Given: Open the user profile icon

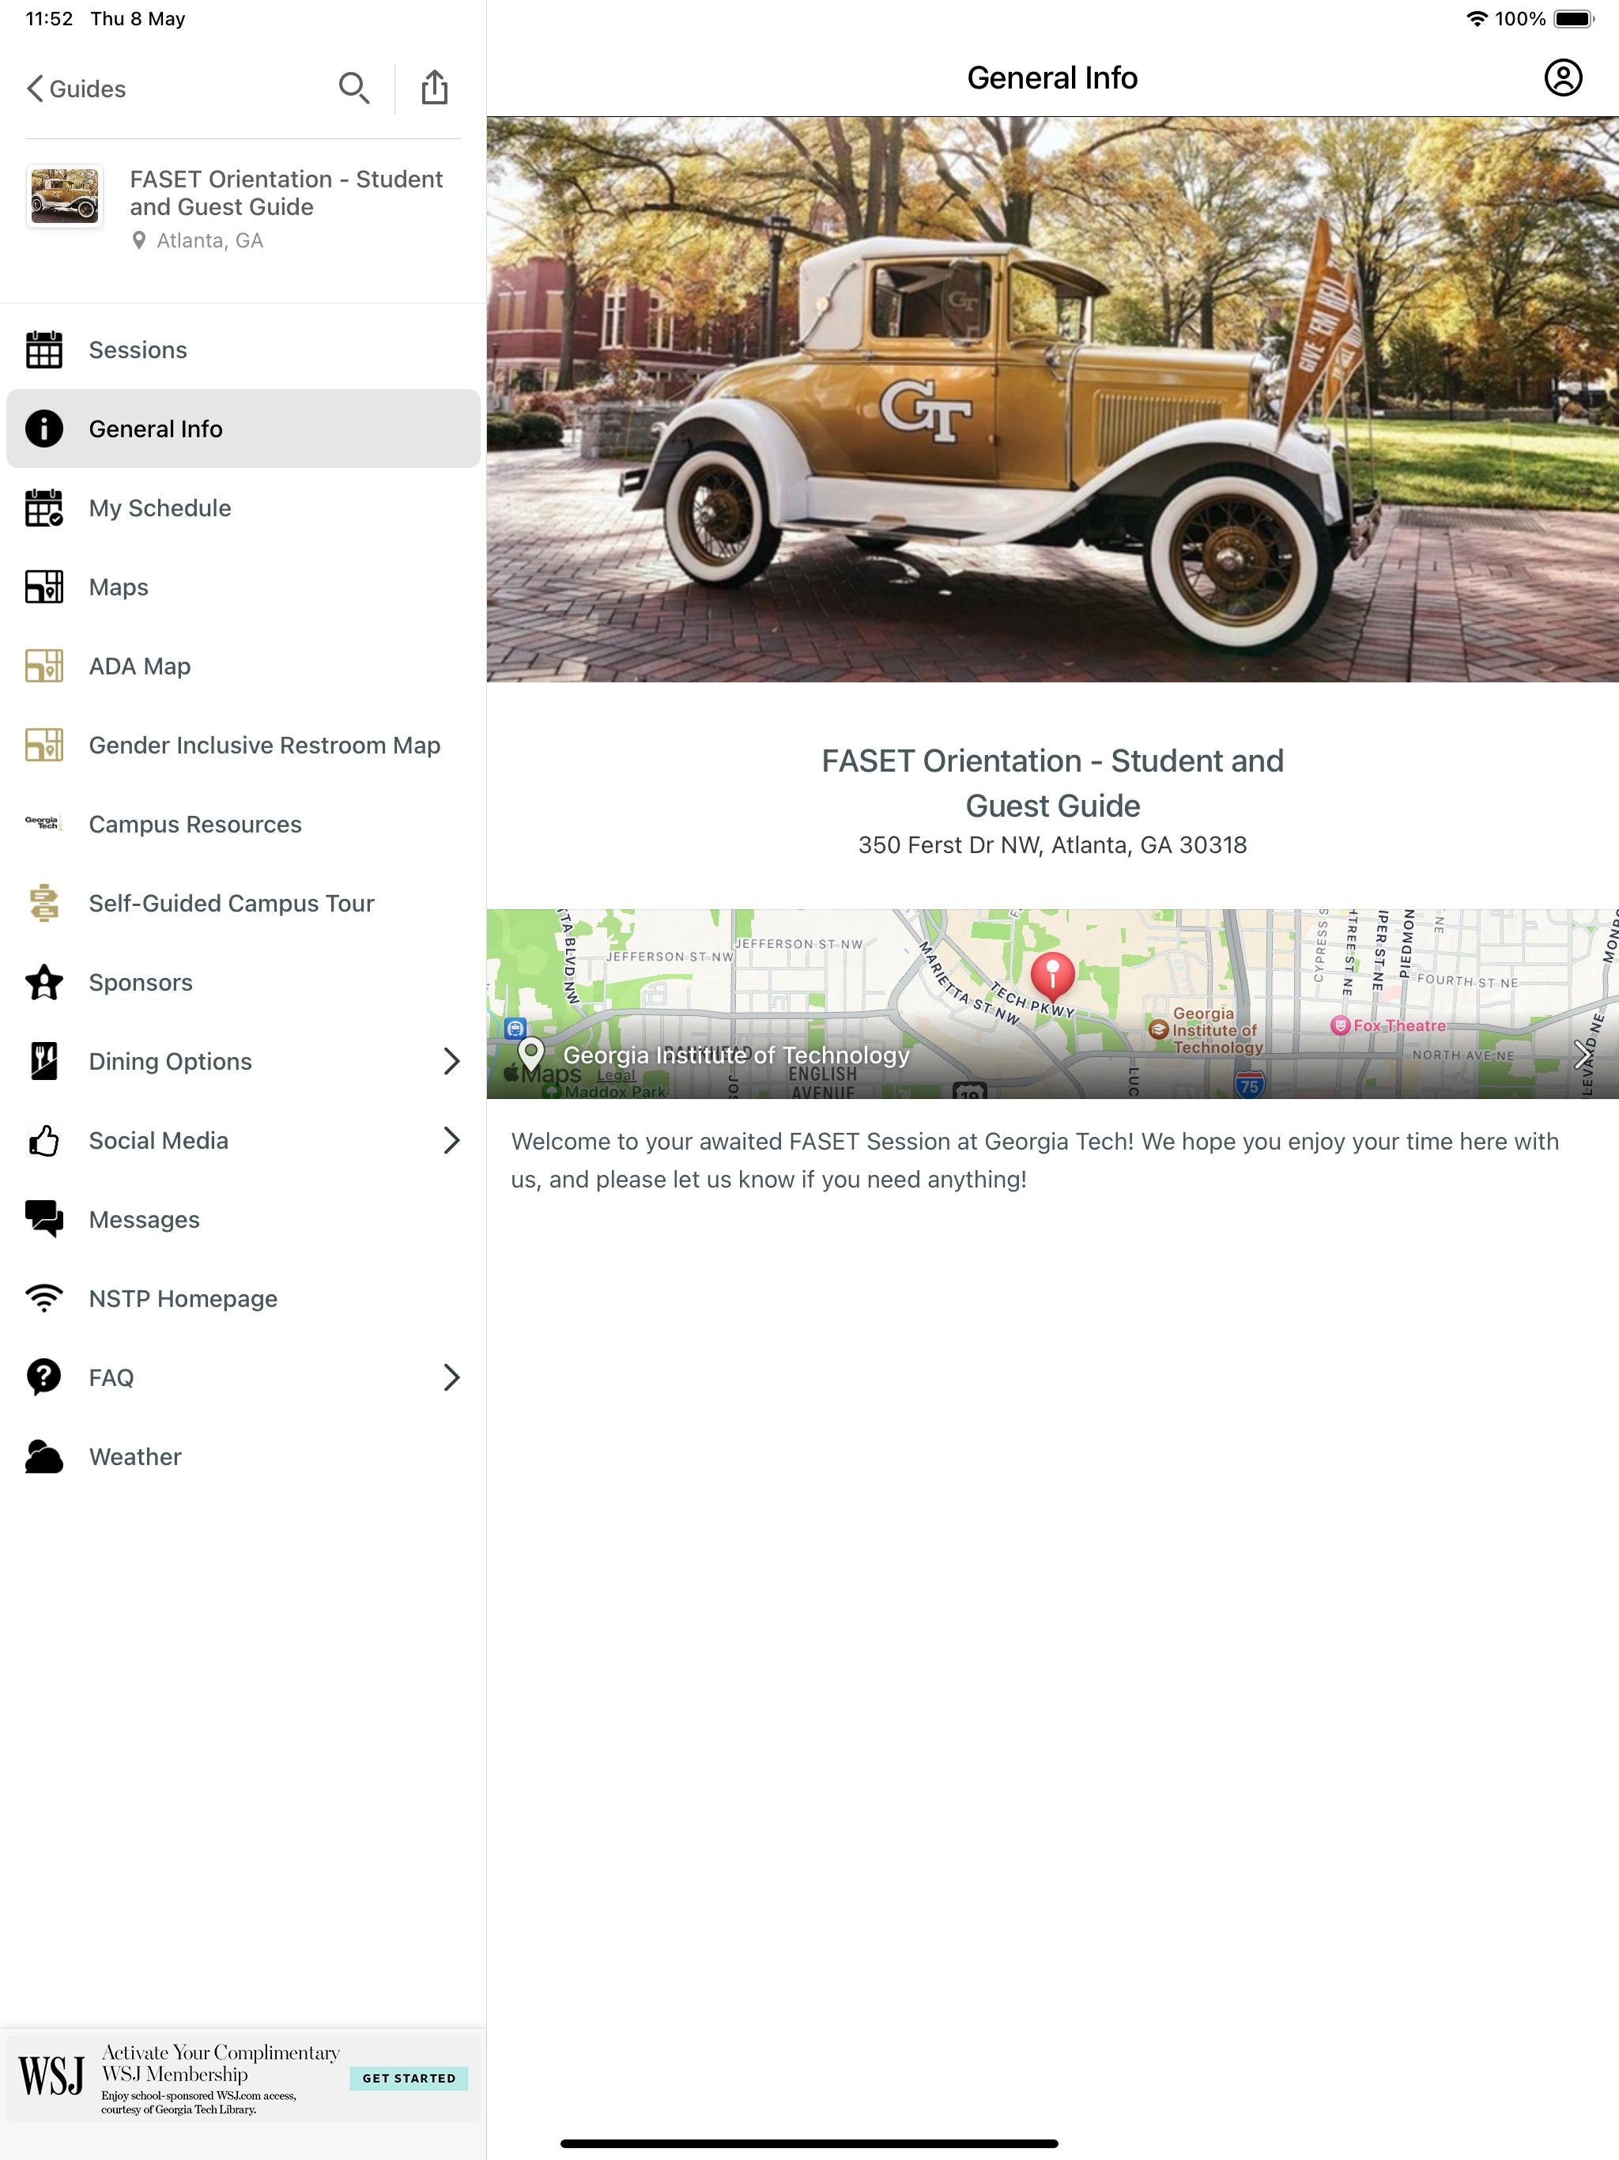Looking at the screenshot, I should click(x=1562, y=77).
